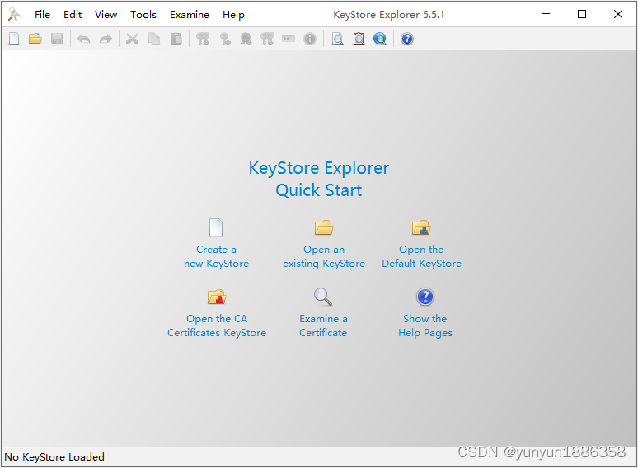Click the Examine Clipboard toolbar icon
The width and height of the screenshot is (638, 468).
pyautogui.click(x=359, y=39)
